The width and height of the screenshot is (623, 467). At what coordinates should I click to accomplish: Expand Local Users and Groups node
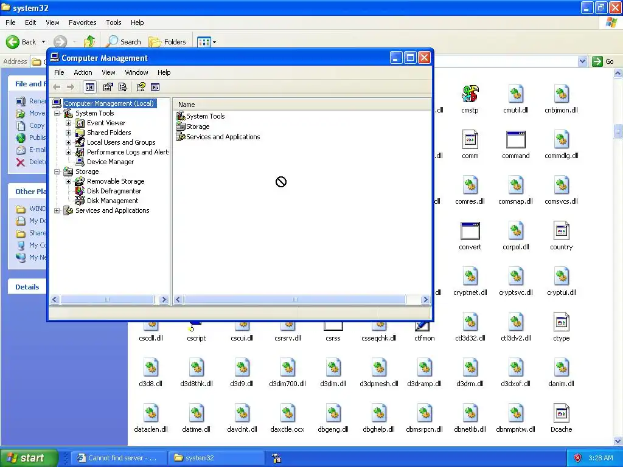click(68, 142)
